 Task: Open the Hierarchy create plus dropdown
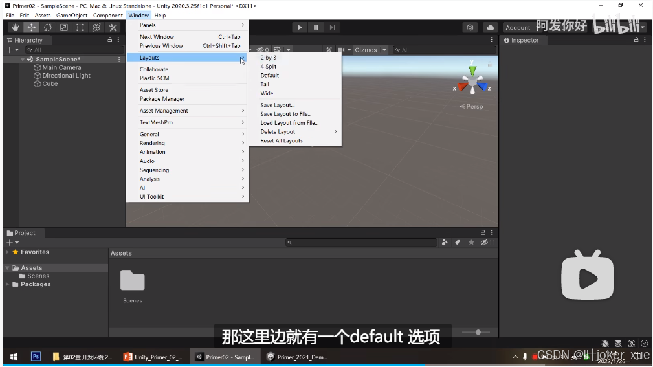coord(12,50)
